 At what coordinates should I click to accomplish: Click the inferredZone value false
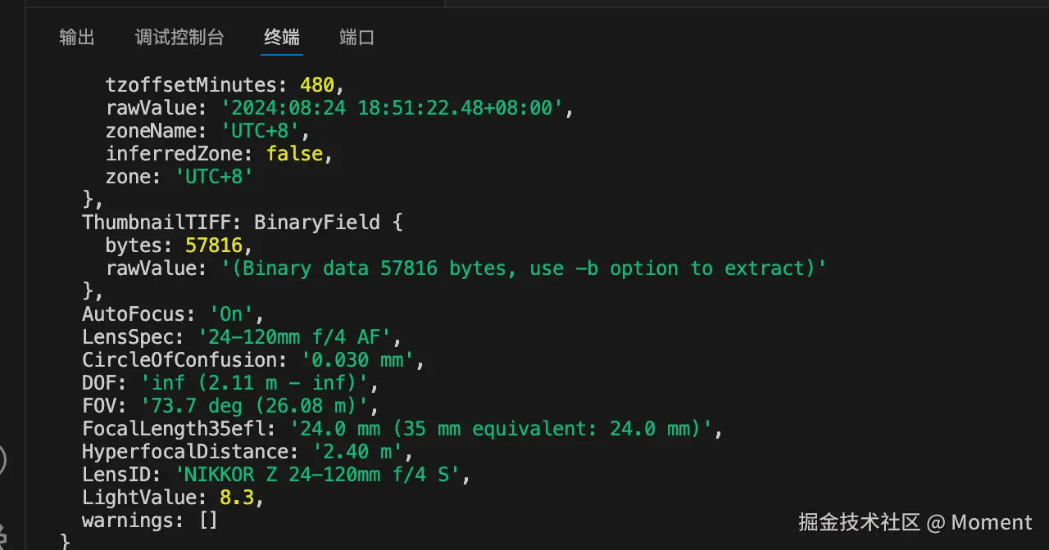click(294, 153)
